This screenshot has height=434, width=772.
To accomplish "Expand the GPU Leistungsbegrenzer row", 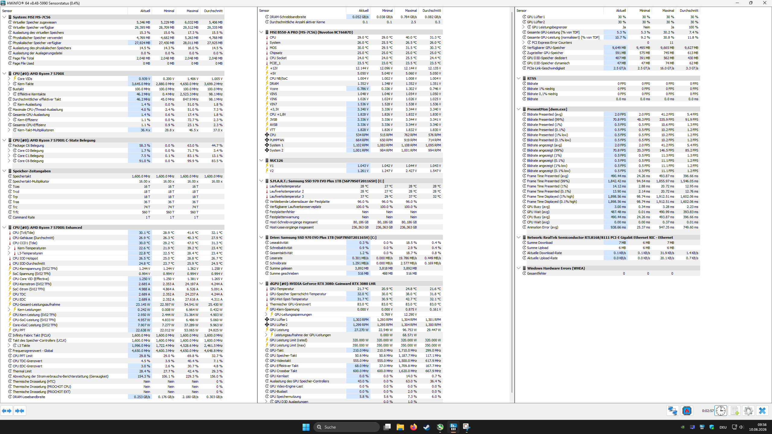I will 523,27.
